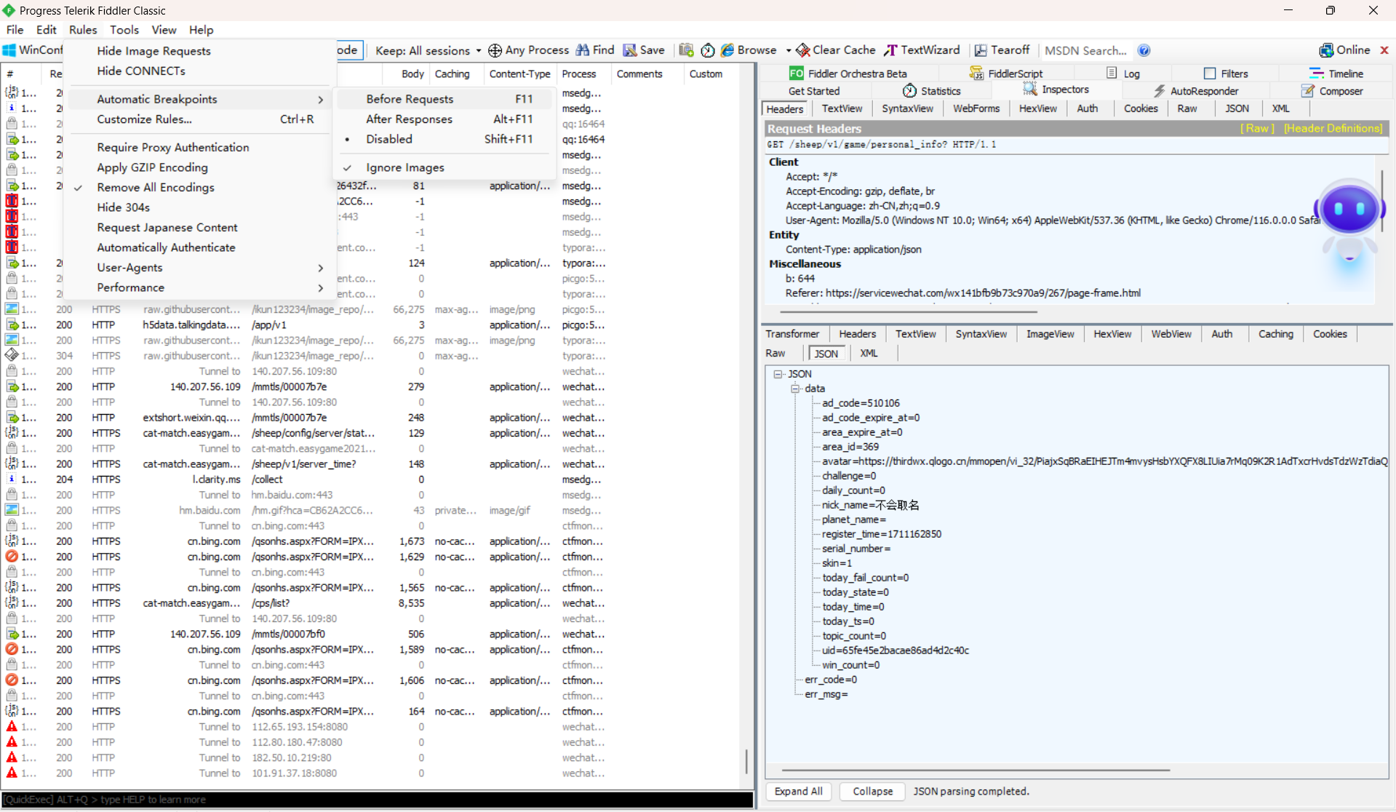Click the Expand All button

click(798, 792)
